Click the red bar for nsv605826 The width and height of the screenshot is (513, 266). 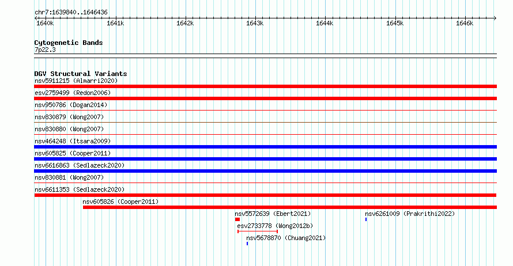pos(290,207)
